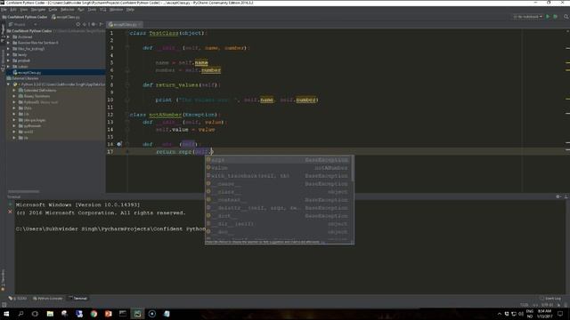The height and width of the screenshot is (320, 570).
Task: Open the Help menu
Action: (131, 10)
